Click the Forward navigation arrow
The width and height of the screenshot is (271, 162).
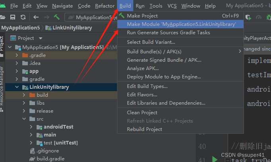[x=47, y=17]
